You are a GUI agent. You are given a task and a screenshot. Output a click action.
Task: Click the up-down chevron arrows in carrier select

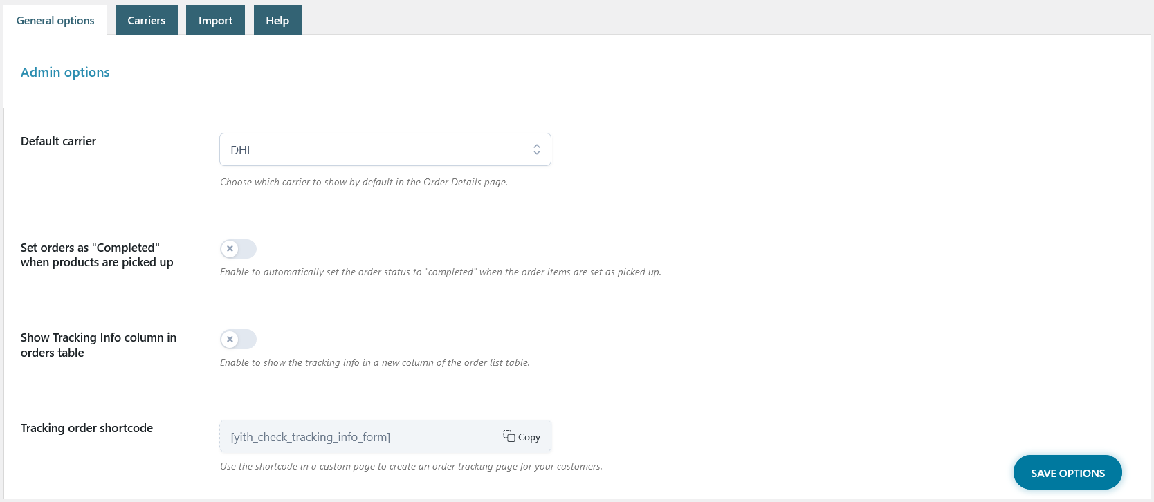point(536,149)
